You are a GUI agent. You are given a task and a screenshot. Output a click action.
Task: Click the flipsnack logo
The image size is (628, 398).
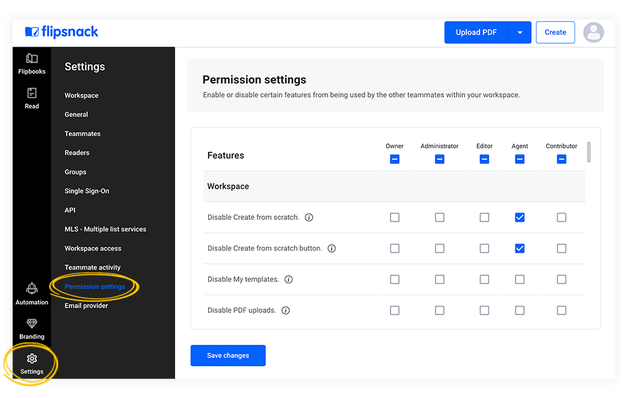pos(61,31)
